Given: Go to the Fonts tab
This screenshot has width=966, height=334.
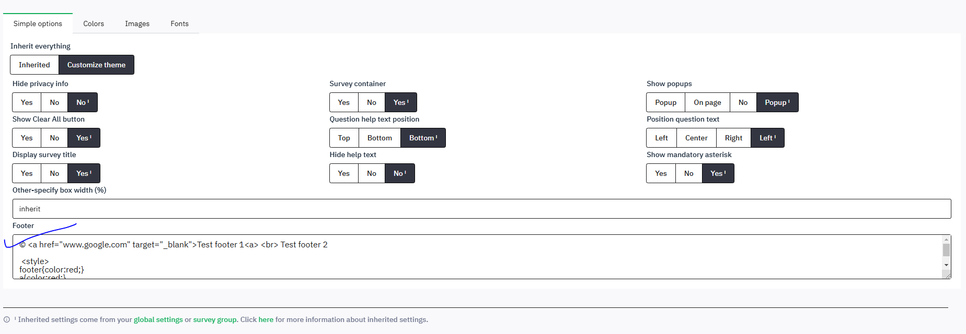Looking at the screenshot, I should click(x=179, y=23).
